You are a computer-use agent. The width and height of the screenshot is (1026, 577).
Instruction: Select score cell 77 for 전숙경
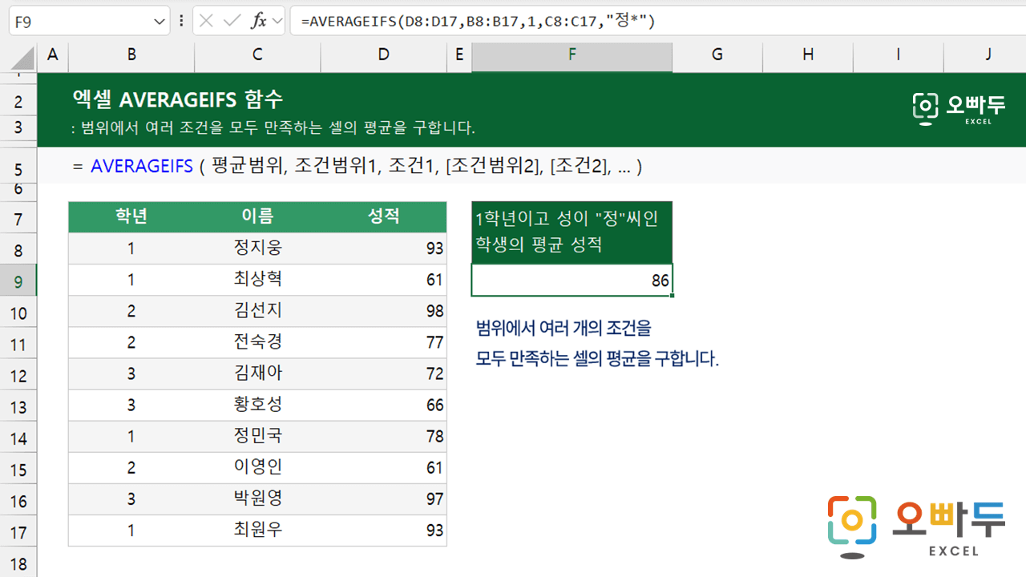(x=384, y=342)
